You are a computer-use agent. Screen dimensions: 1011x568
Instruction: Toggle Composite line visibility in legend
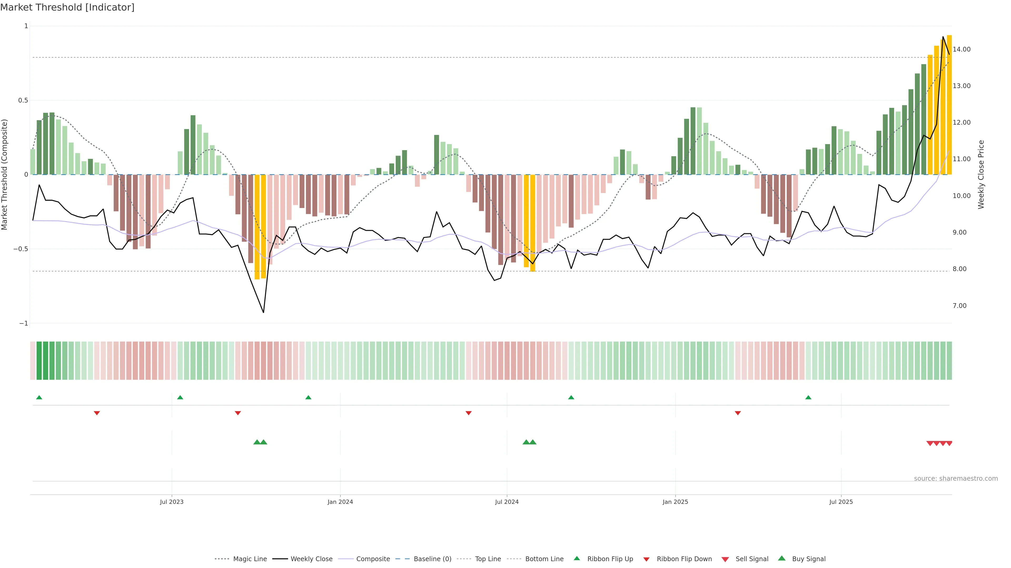pos(373,559)
